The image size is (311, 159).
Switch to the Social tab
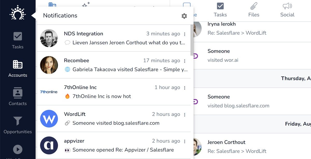click(x=287, y=10)
